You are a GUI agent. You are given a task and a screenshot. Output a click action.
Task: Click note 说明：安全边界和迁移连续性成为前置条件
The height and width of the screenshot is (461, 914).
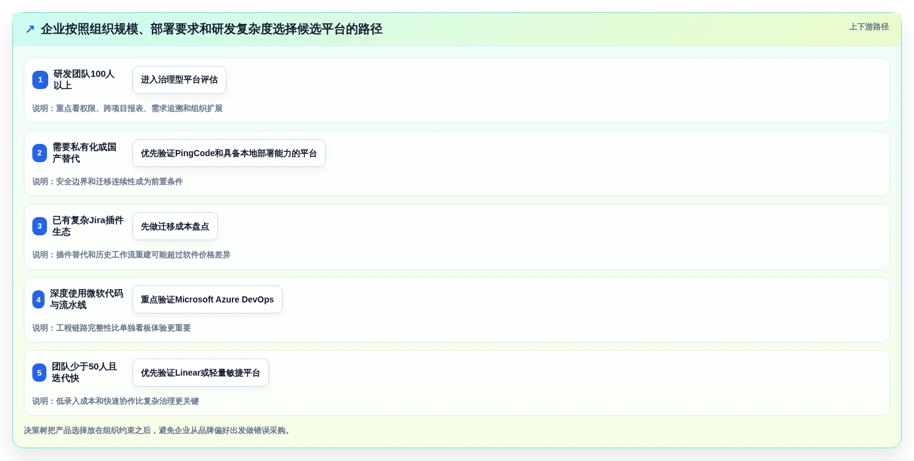point(107,182)
